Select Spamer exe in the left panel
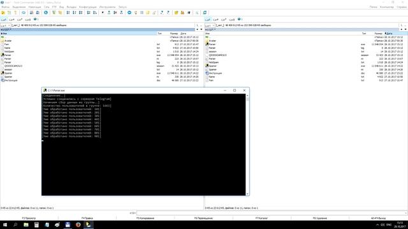The width and height of the screenshot is (408, 229). (x=8, y=73)
